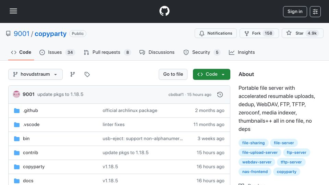329x185 pixels.
Task: Click the 9001 author avatar
Action: [x=16, y=95]
